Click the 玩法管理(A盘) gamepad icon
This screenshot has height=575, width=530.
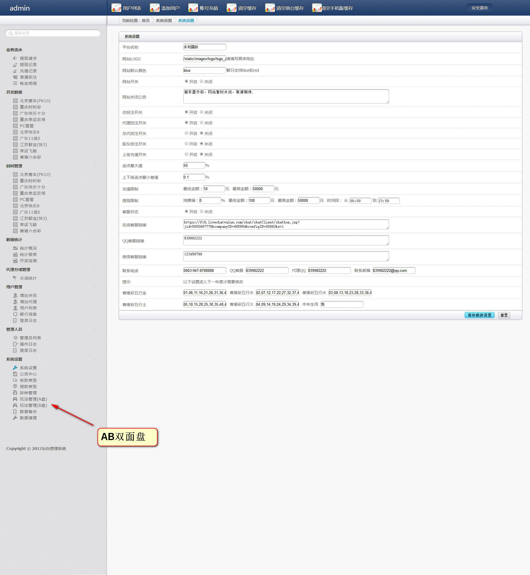15,399
